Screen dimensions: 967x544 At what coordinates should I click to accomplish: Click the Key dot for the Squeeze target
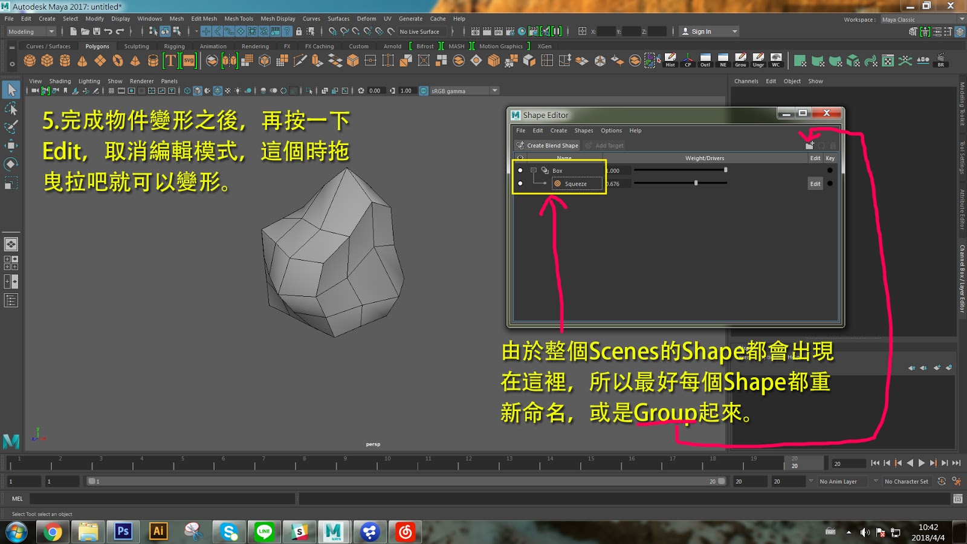tap(830, 184)
